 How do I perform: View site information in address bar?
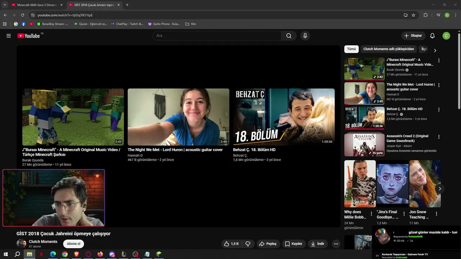[33, 15]
